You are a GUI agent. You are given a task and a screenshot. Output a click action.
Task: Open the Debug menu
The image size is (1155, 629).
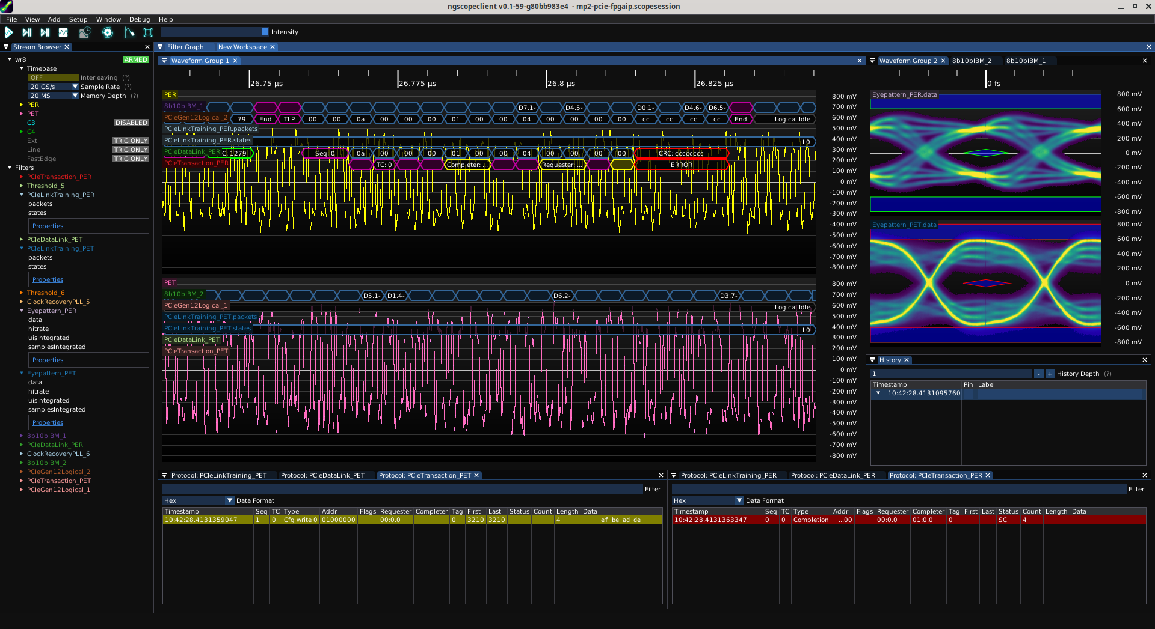140,19
